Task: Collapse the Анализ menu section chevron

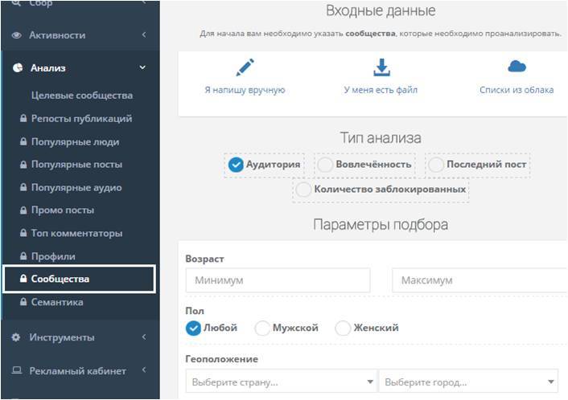Action: 143,68
